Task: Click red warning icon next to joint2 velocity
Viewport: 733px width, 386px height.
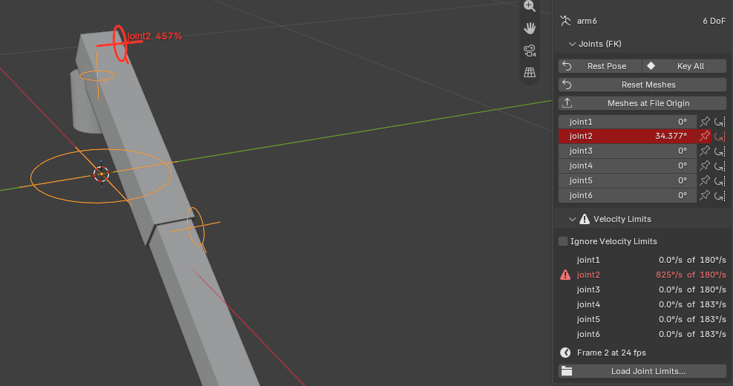Action: click(x=565, y=275)
